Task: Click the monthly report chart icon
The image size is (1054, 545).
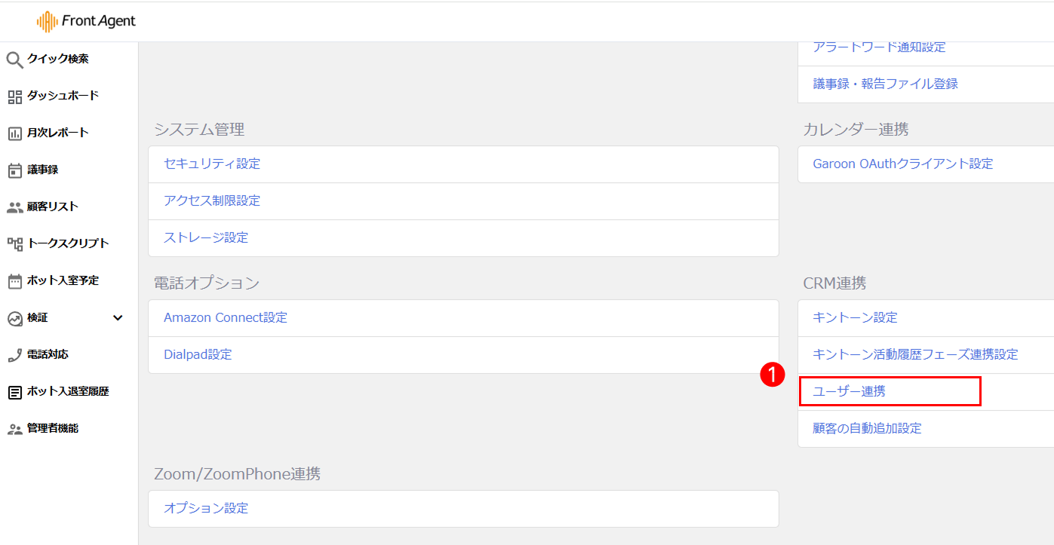Action: coord(15,133)
